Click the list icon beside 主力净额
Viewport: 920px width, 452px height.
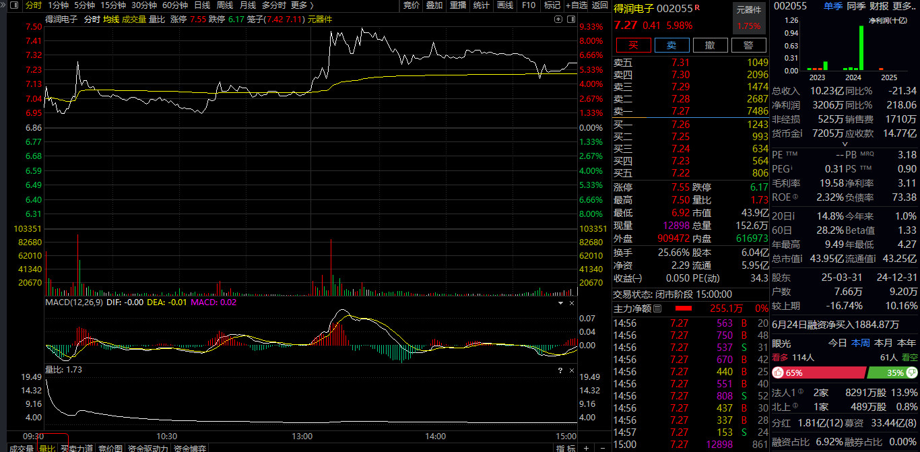pos(658,309)
